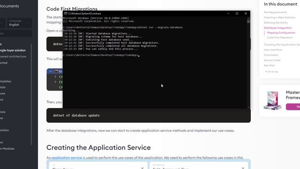Click the cmd.exe window title bar icon
Screen dimensions: 300x169
coord(66,14)
